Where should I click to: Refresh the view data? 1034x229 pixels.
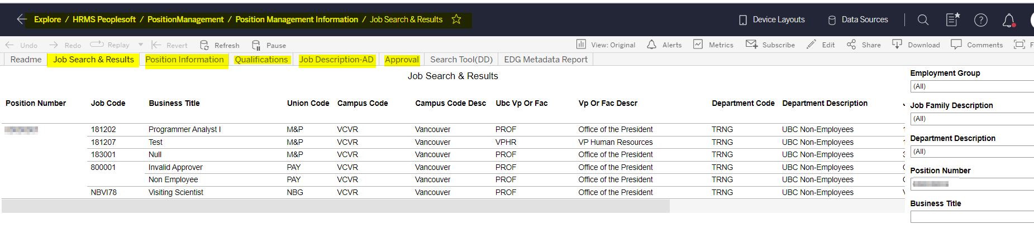[x=220, y=45]
